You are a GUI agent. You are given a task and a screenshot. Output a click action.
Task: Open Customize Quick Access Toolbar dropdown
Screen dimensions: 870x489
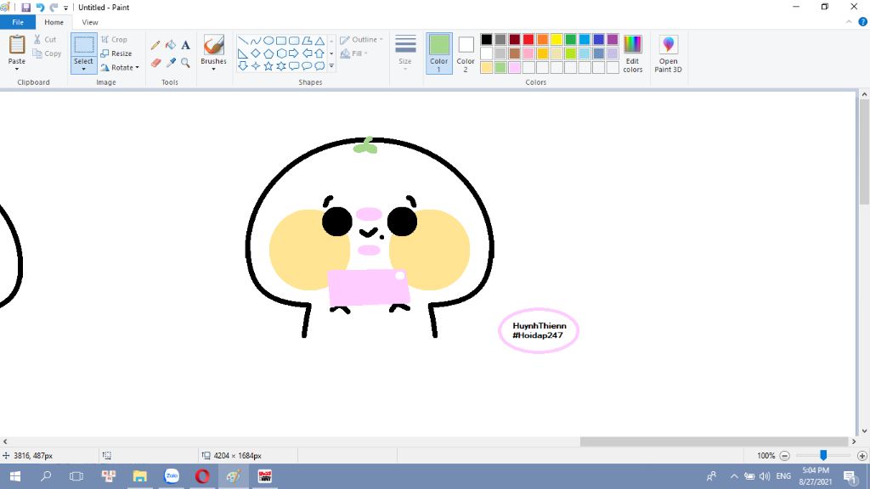(x=65, y=8)
